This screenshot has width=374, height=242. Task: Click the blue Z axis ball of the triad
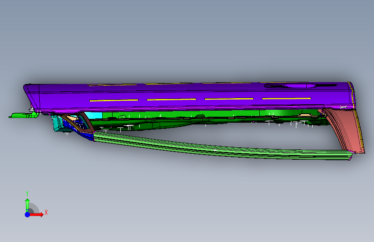pyautogui.click(x=28, y=214)
